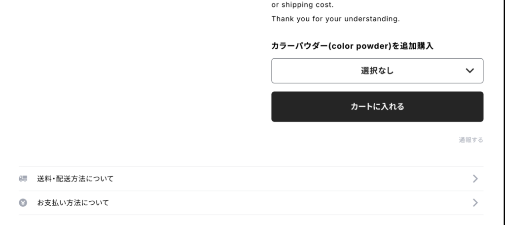505x225 pixels.
Task: Click the down arrow in 選択なし box
Action: pos(470,71)
